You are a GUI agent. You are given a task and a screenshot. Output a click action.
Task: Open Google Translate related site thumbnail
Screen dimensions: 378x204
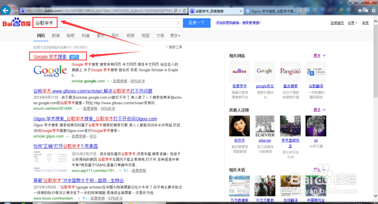pos(316,72)
